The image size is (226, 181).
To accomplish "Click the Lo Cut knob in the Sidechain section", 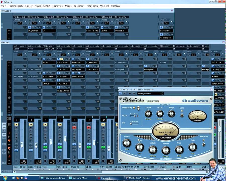I will click(x=148, y=114).
